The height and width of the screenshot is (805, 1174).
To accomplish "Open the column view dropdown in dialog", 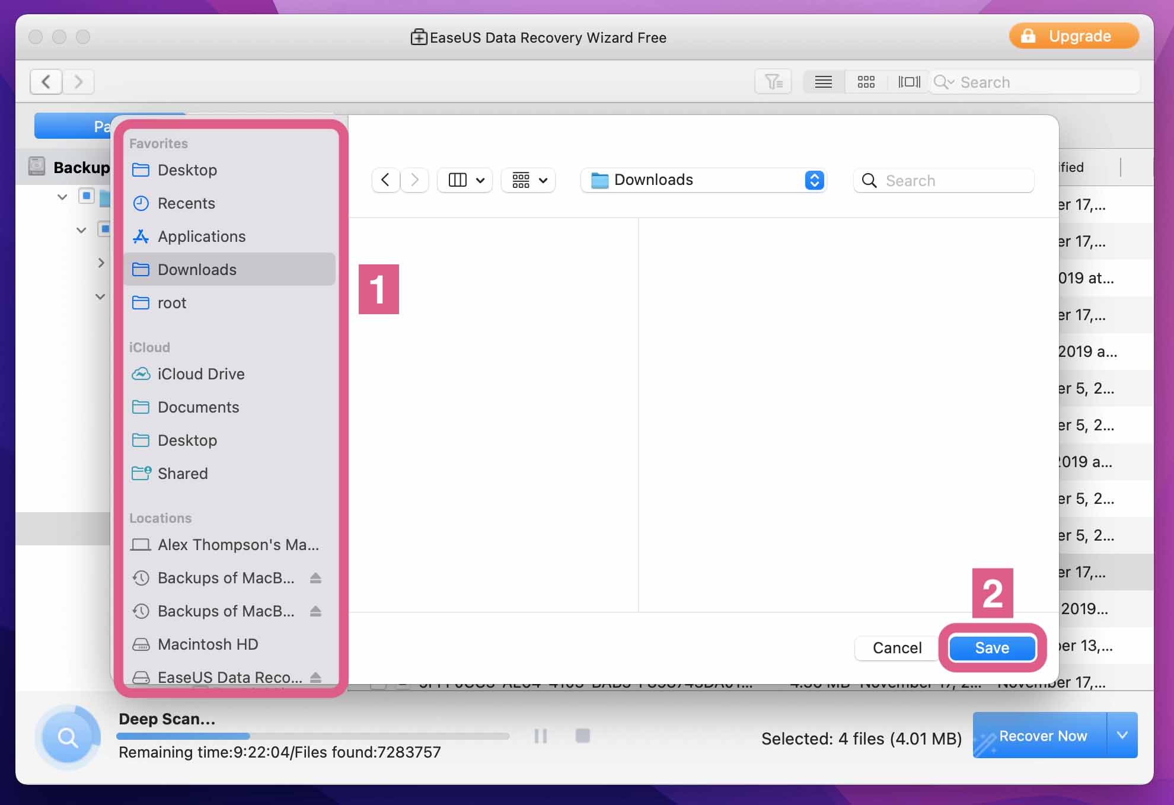I will 465,180.
